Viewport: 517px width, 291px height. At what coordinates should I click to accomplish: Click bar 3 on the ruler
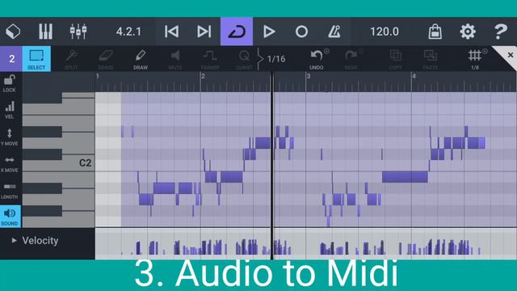309,76
